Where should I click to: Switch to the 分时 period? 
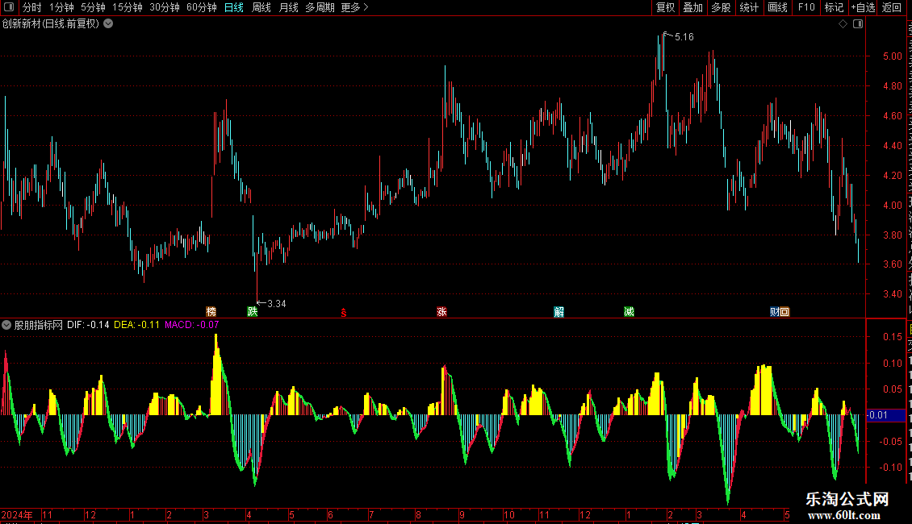[32, 7]
